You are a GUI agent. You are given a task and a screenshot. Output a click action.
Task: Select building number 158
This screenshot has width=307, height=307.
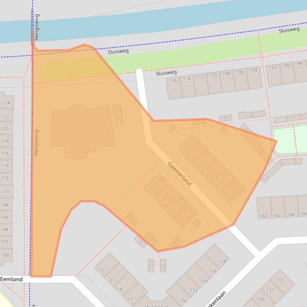(x=222, y=262)
